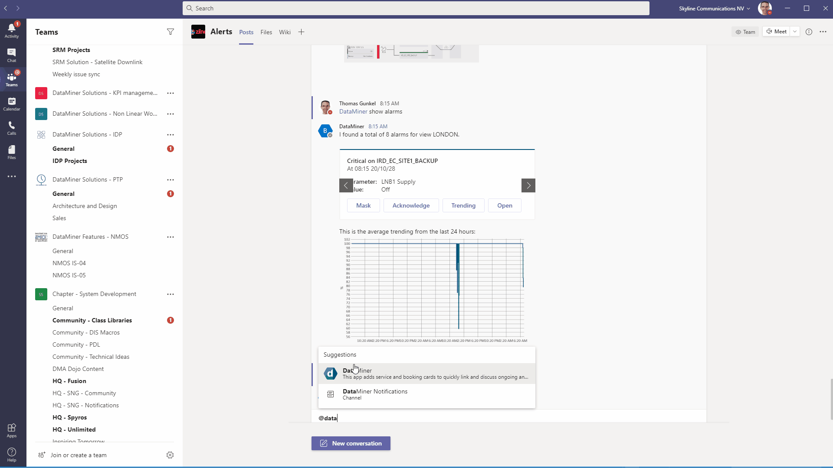This screenshot has width=833, height=468.
Task: Open the HQ - Fusion channel
Action: pos(69,381)
